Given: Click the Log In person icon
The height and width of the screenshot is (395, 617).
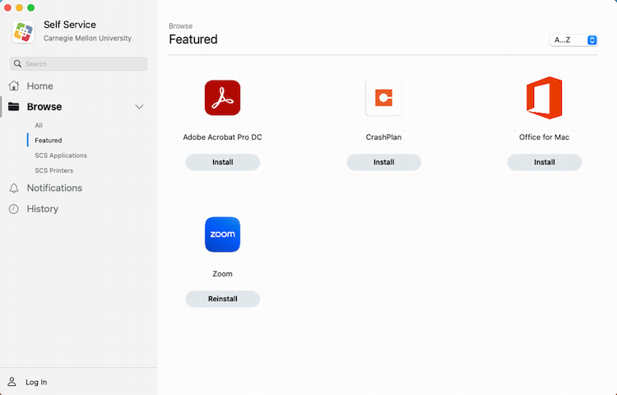Looking at the screenshot, I should [x=12, y=382].
